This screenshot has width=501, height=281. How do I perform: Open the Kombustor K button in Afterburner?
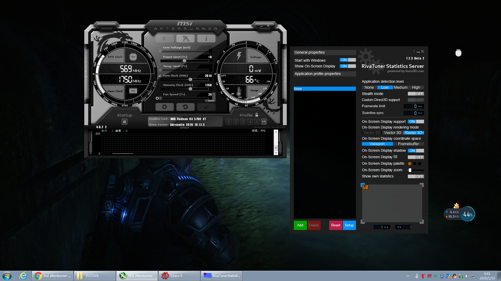(164, 39)
